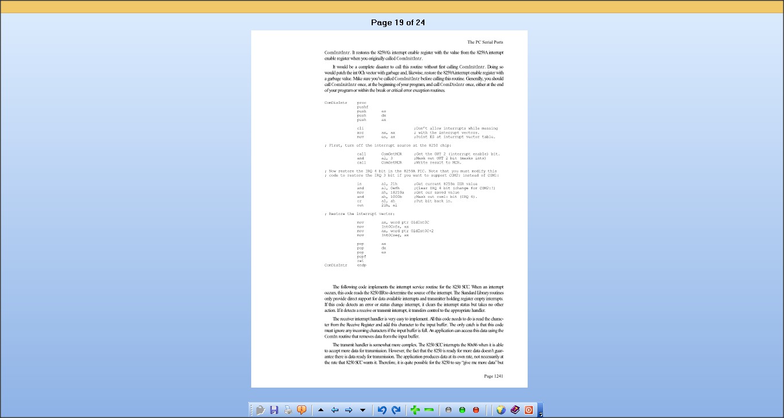The width and height of the screenshot is (784, 418).
Task: Save the document with the floppy icon
Action: click(274, 410)
